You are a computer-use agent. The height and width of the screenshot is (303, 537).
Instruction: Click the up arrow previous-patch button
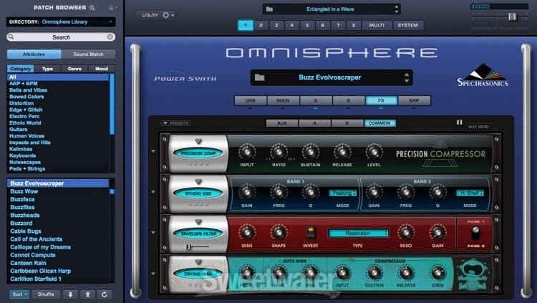click(87, 294)
